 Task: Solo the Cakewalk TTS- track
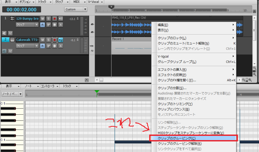click(x=48, y=40)
